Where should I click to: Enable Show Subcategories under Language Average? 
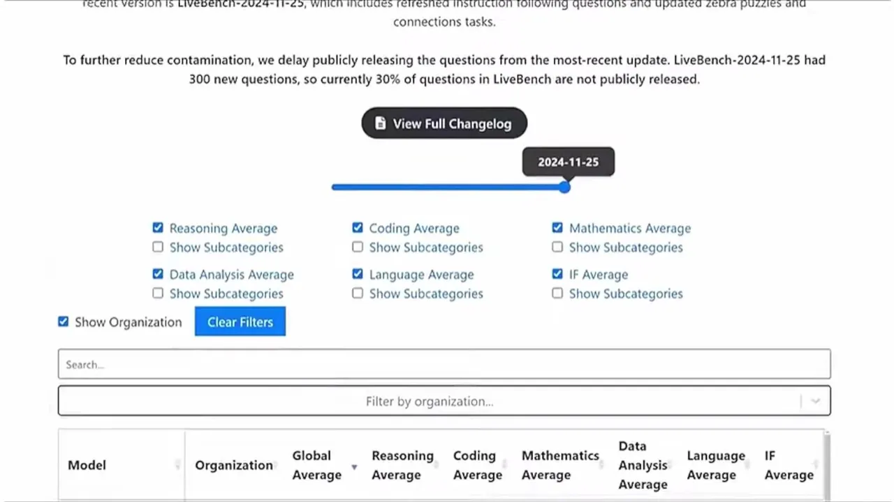358,294
